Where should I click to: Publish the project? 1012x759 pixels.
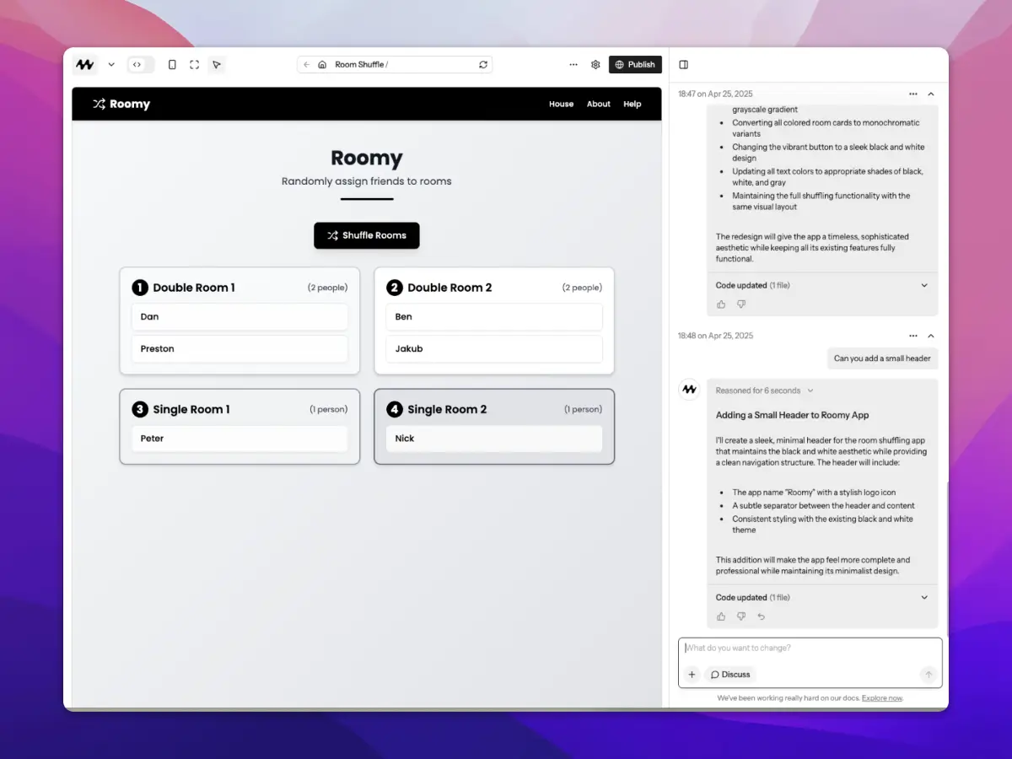pyautogui.click(x=635, y=65)
